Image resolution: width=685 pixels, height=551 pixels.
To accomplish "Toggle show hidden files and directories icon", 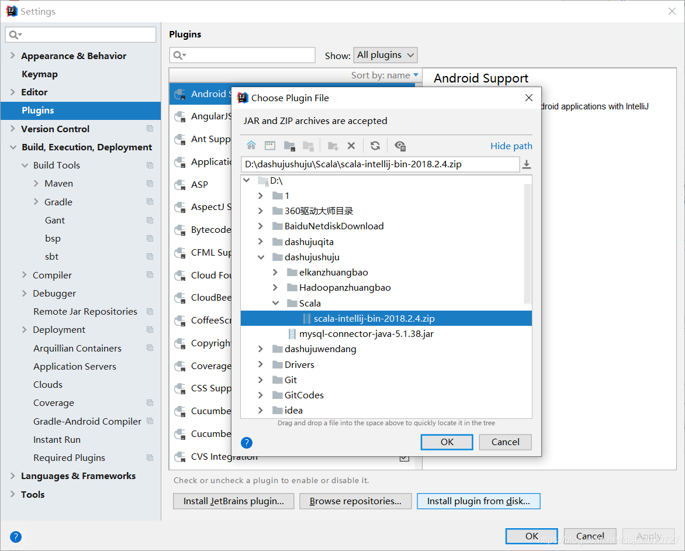I will 400,146.
